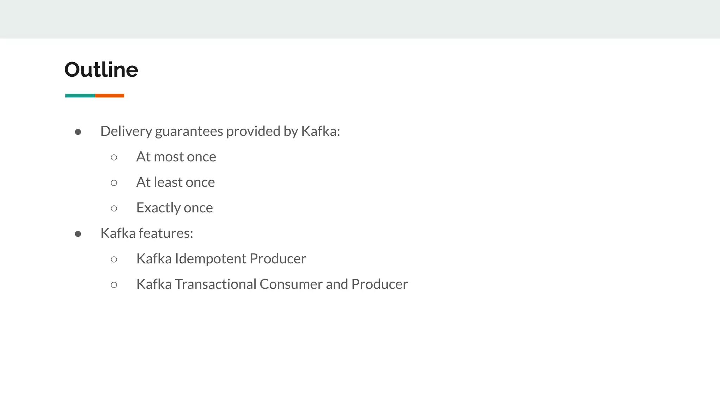This screenshot has height=405, width=720.
Task: Click the word 'Idempotent' on the slide
Action: 211,259
